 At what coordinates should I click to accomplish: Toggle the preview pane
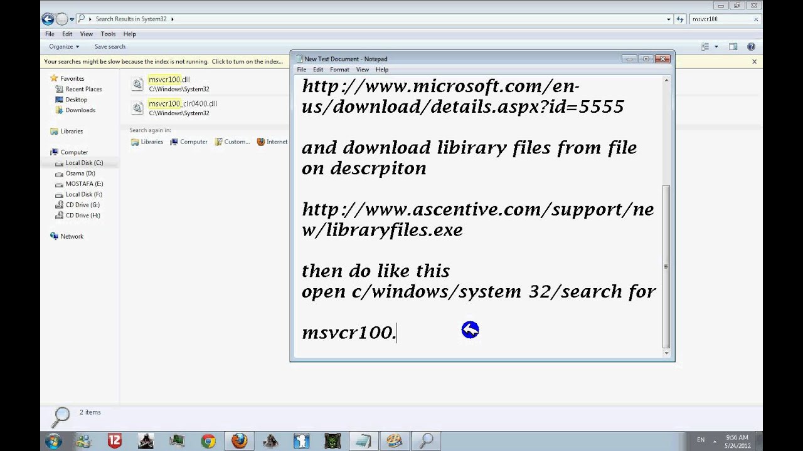733,46
